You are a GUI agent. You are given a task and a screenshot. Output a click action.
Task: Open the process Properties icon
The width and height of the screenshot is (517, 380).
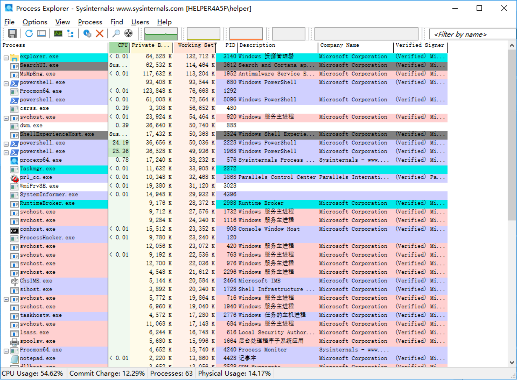click(87, 33)
